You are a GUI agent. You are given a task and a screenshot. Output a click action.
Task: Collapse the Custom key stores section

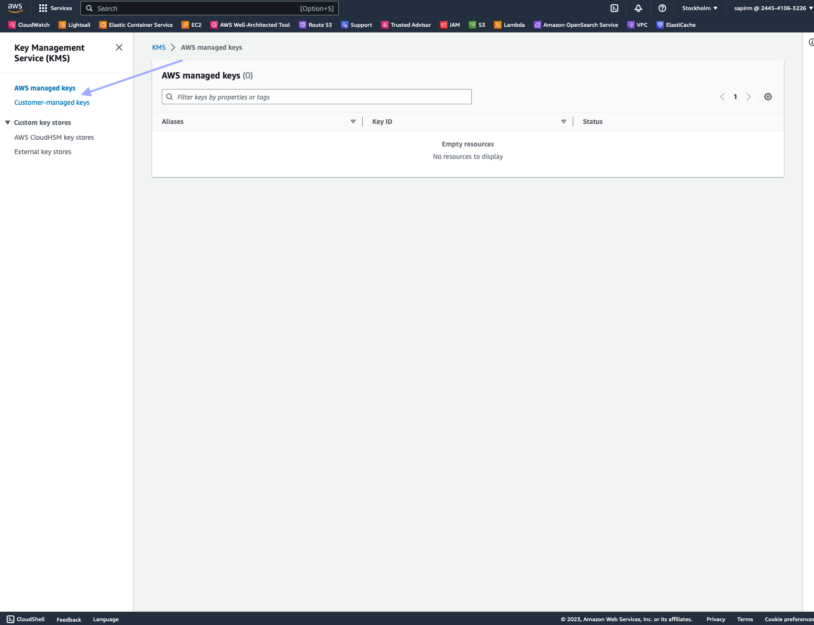(8, 123)
